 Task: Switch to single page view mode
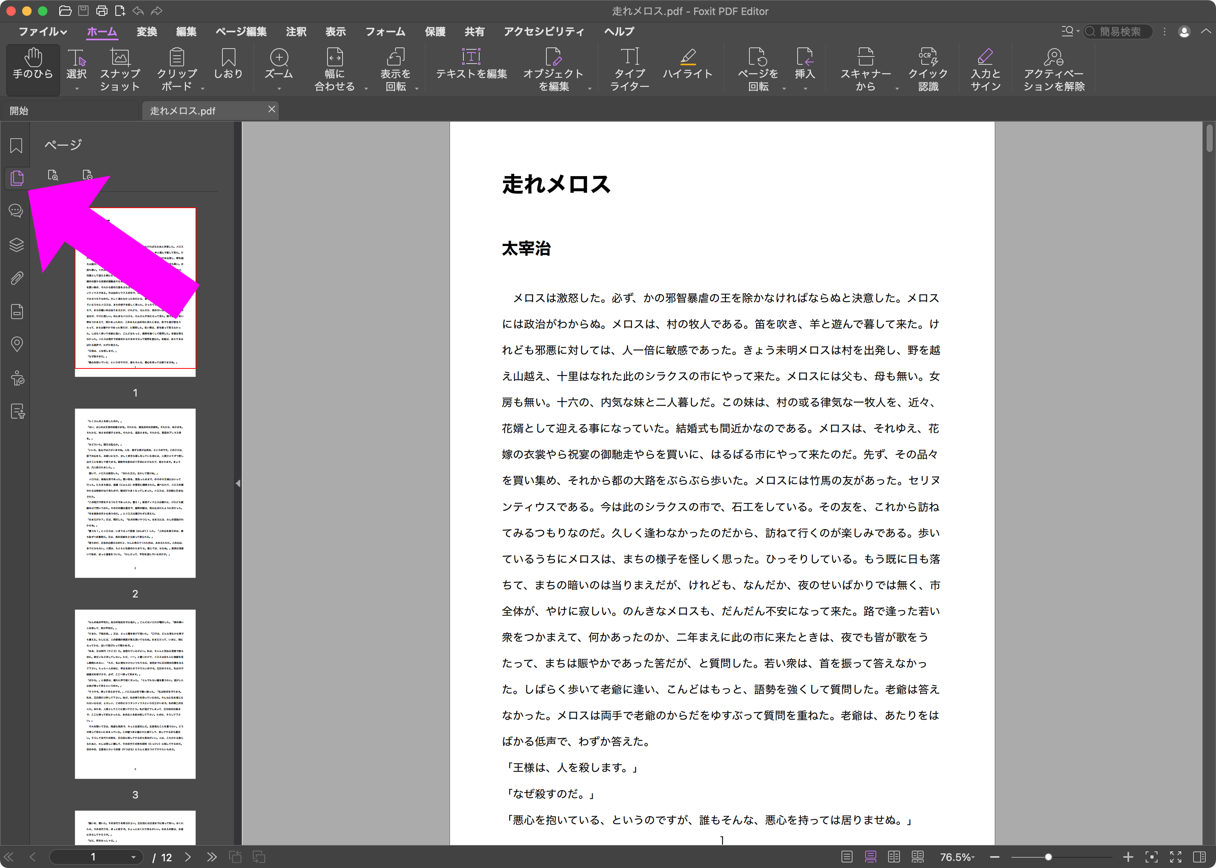847,857
